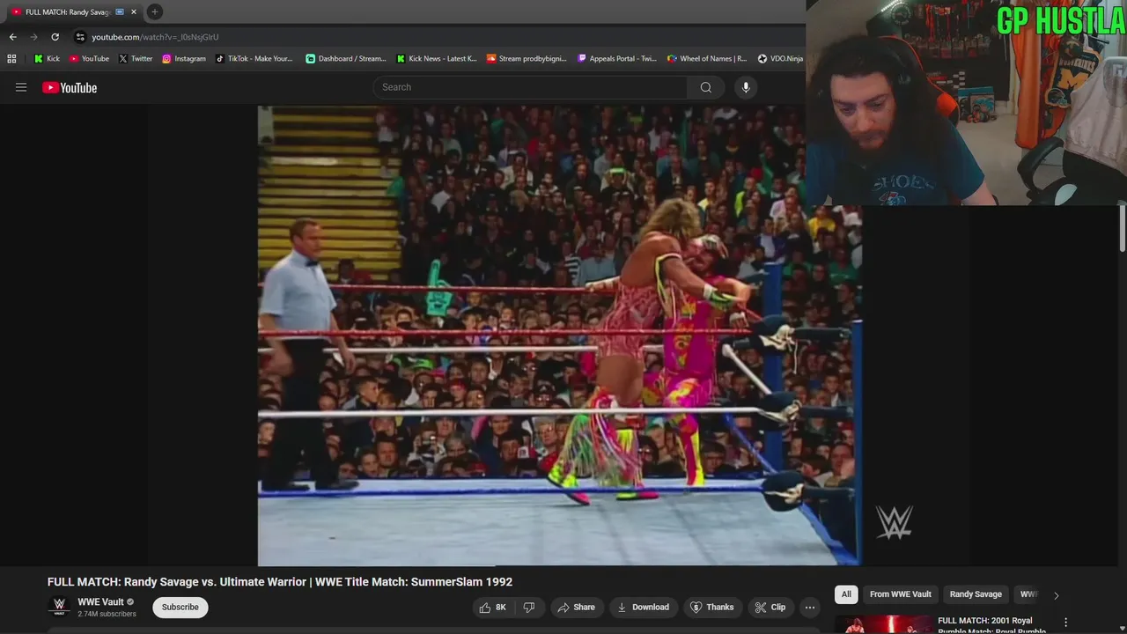Screen dimensions: 1127x634
Task: Activate voice search microphone
Action: click(x=746, y=87)
